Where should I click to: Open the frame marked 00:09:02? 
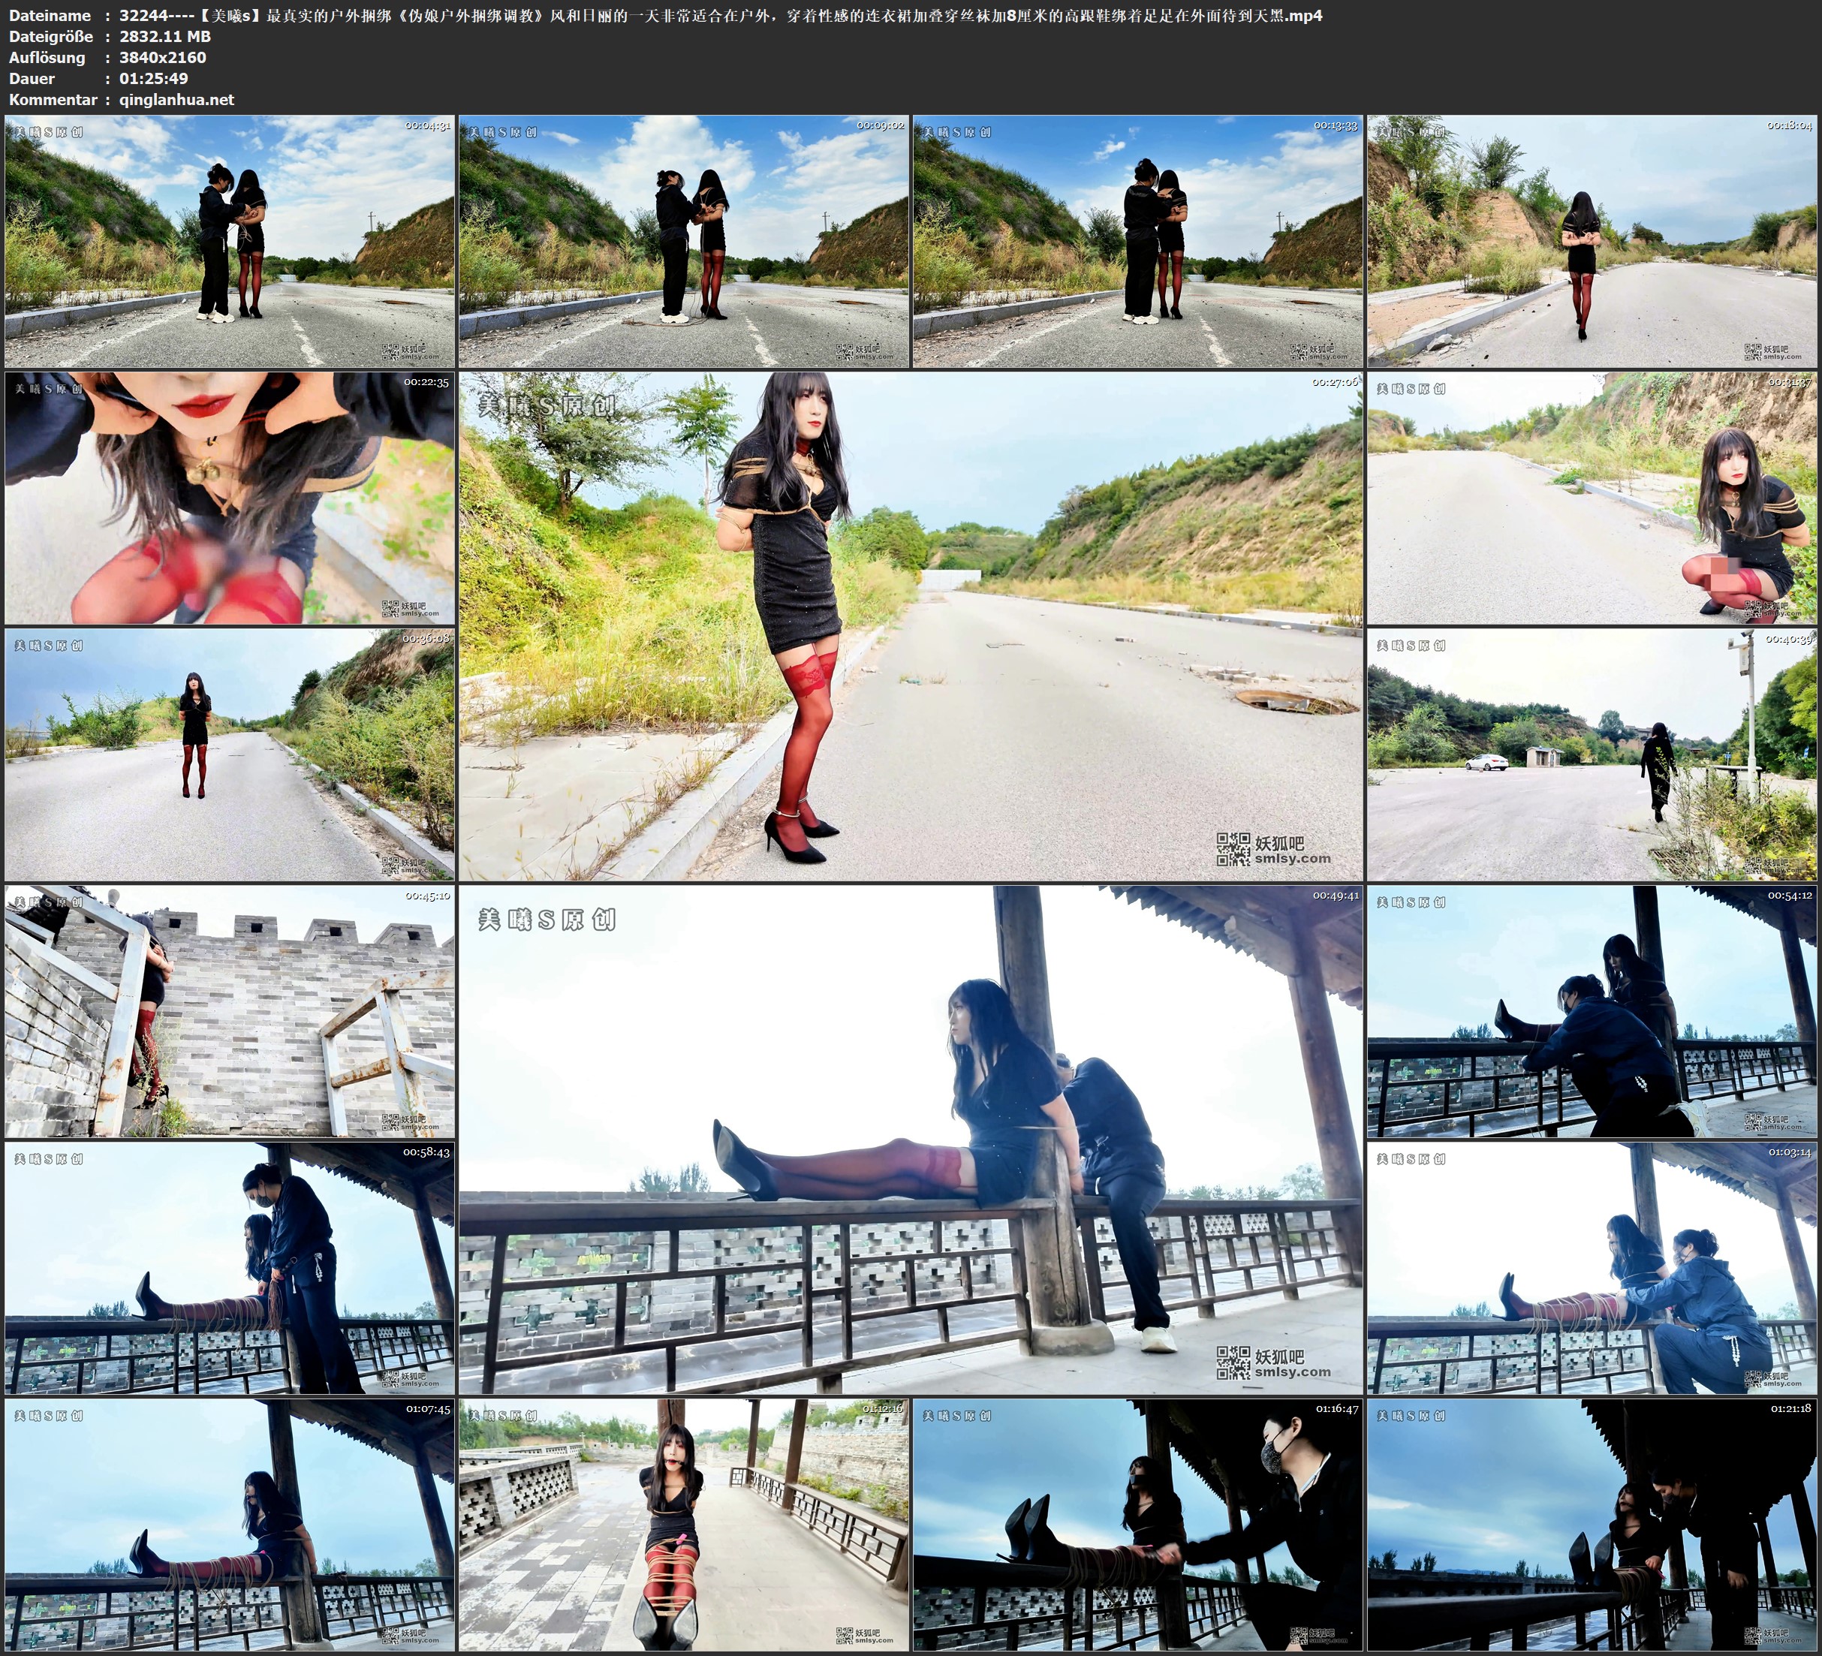pyautogui.click(x=683, y=240)
